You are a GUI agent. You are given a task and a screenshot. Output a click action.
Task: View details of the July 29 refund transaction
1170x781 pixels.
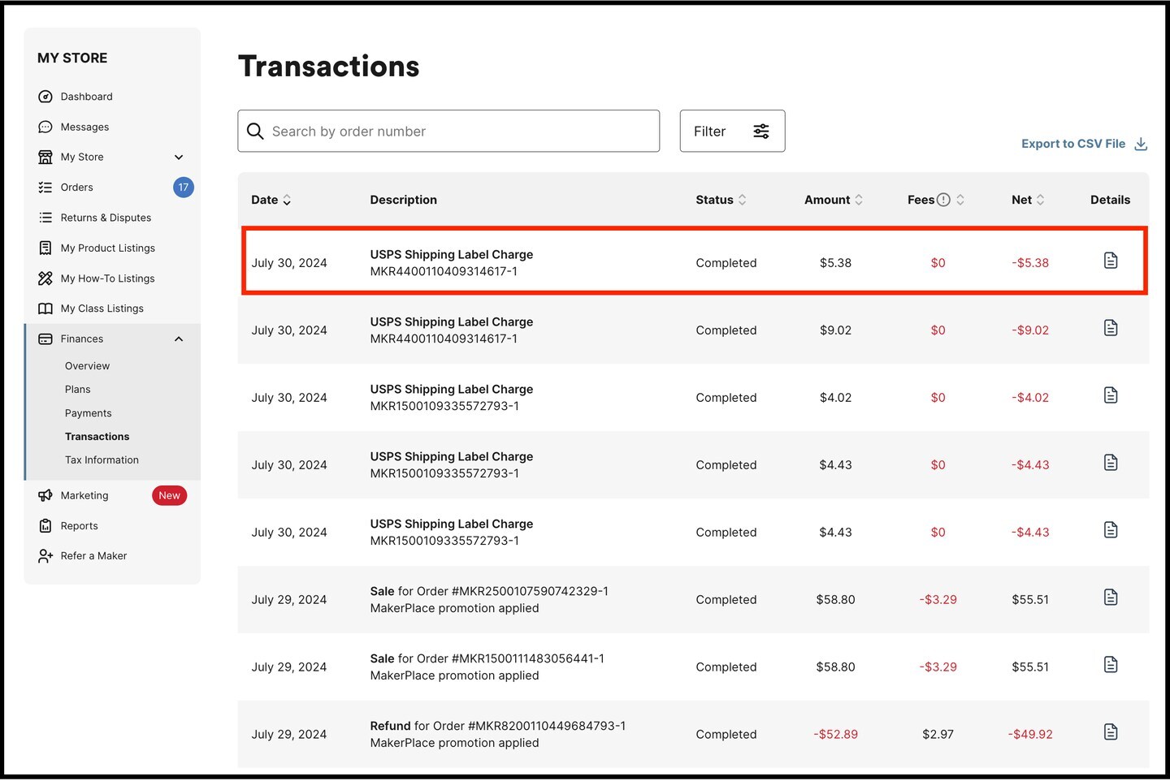(1111, 731)
